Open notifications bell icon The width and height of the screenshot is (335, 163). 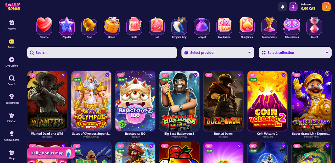click(x=283, y=7)
